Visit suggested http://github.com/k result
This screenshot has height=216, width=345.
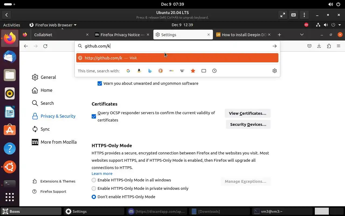[x=177, y=58]
